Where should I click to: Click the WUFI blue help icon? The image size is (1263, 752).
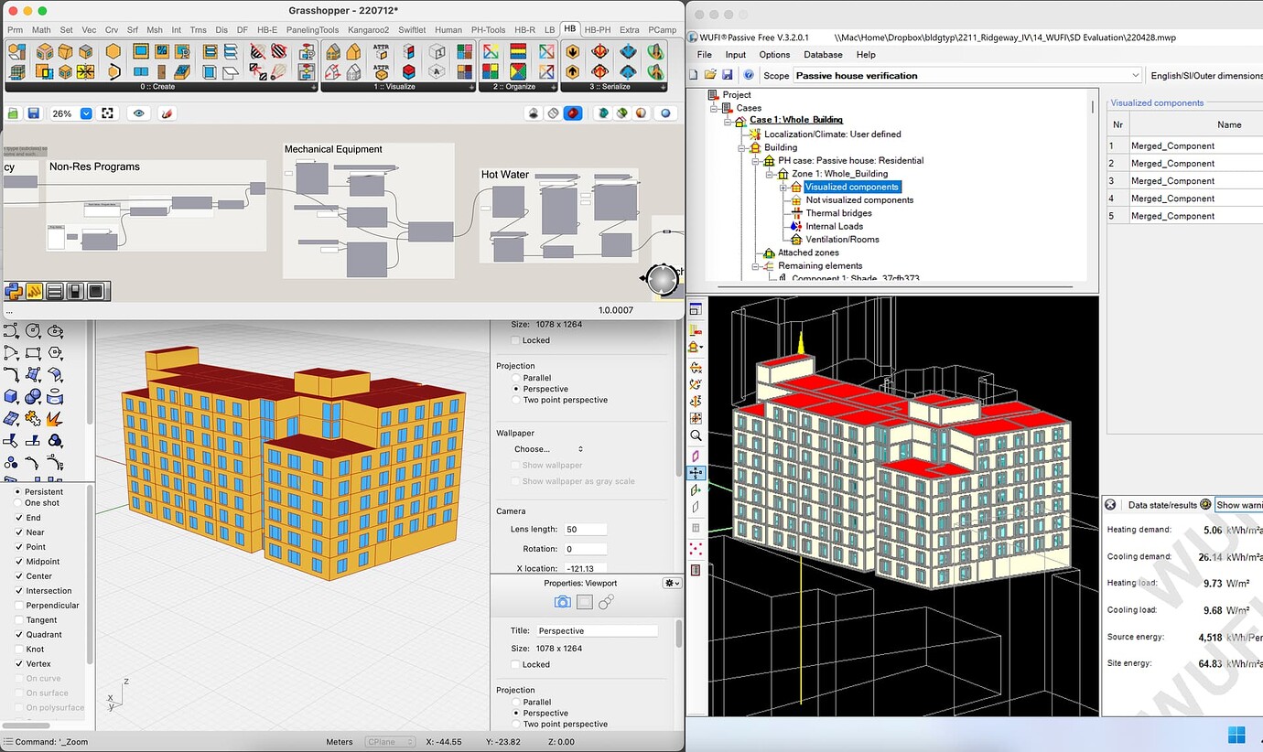[x=749, y=75]
